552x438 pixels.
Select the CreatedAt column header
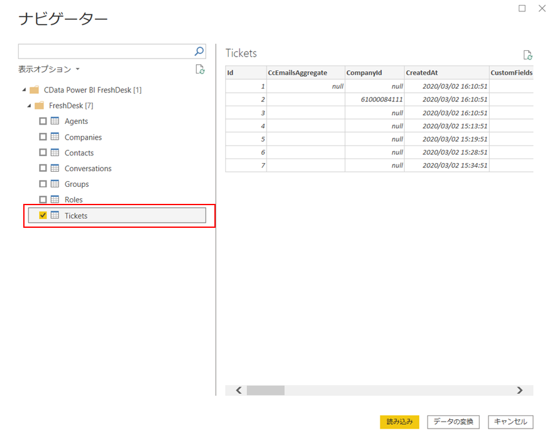point(447,72)
